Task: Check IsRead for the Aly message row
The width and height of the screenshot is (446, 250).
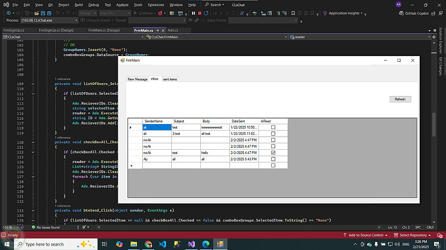Action: click(x=273, y=159)
